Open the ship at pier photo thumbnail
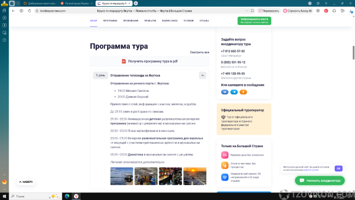 click(122, 176)
